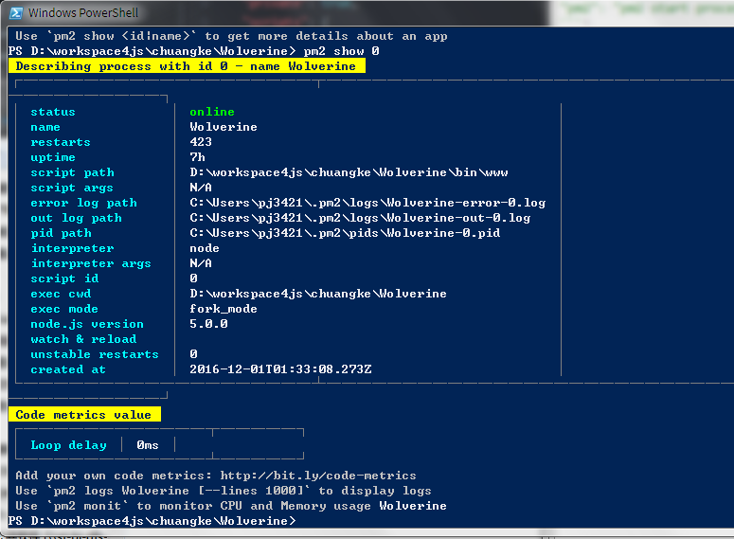Click the 'pm2 show <id|name>' hint line
Screen dimensions: 734x539
click(x=231, y=36)
